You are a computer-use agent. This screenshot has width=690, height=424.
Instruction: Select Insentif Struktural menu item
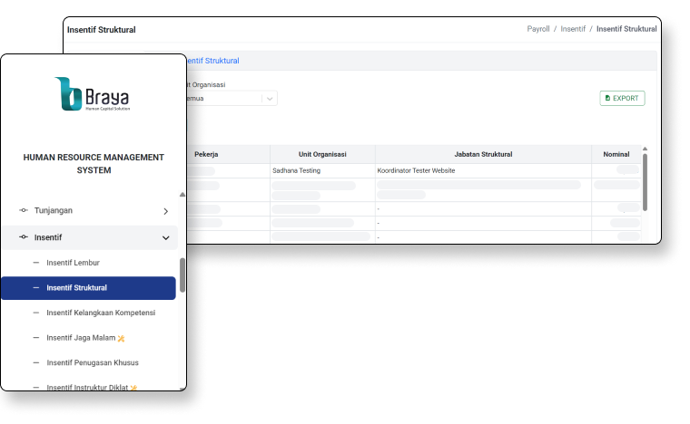[76, 288]
